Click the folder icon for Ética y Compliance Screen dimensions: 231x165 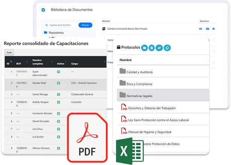click(x=122, y=83)
